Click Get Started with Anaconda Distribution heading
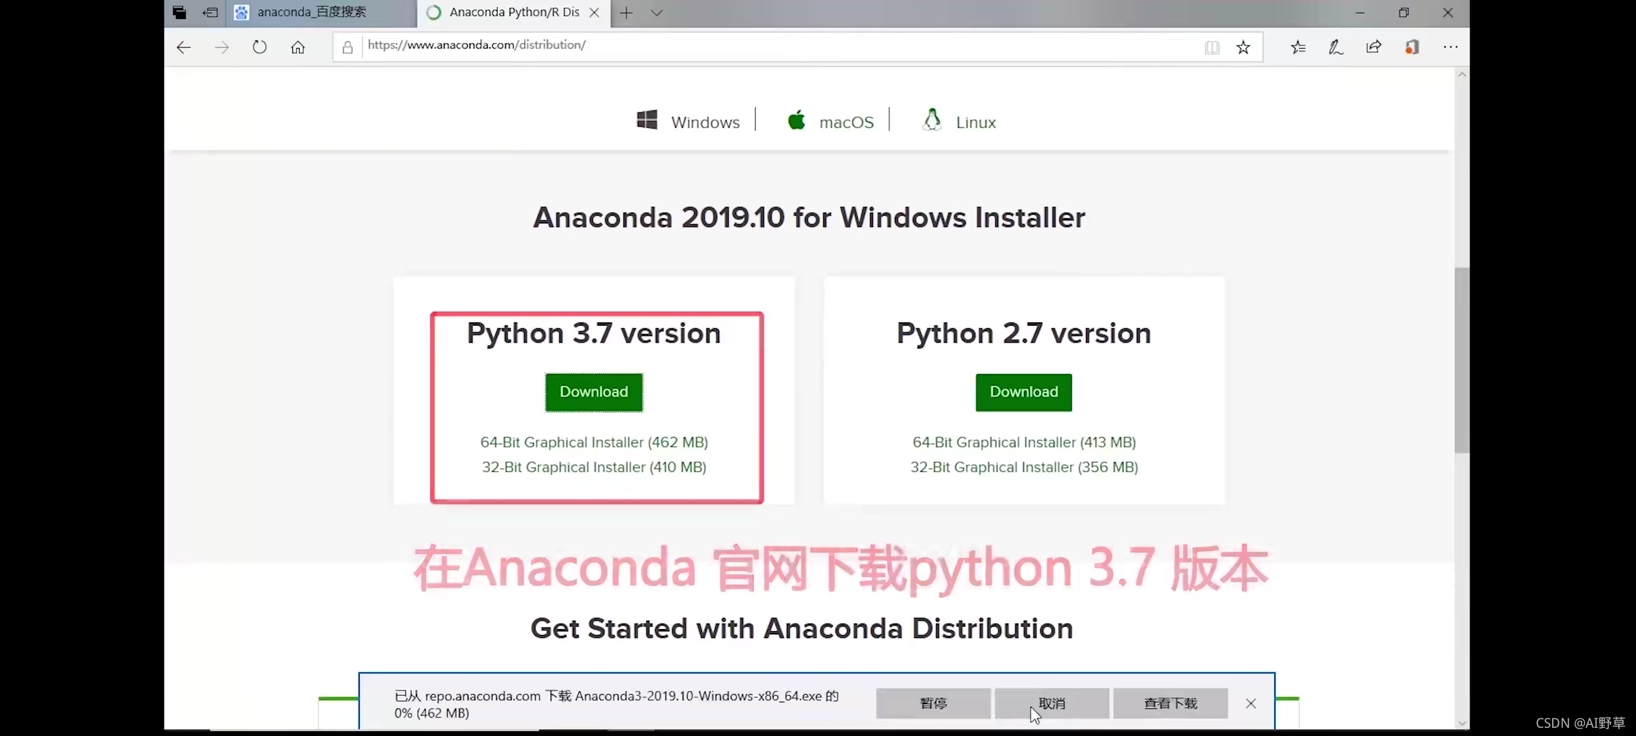1636x736 pixels. pos(802,628)
